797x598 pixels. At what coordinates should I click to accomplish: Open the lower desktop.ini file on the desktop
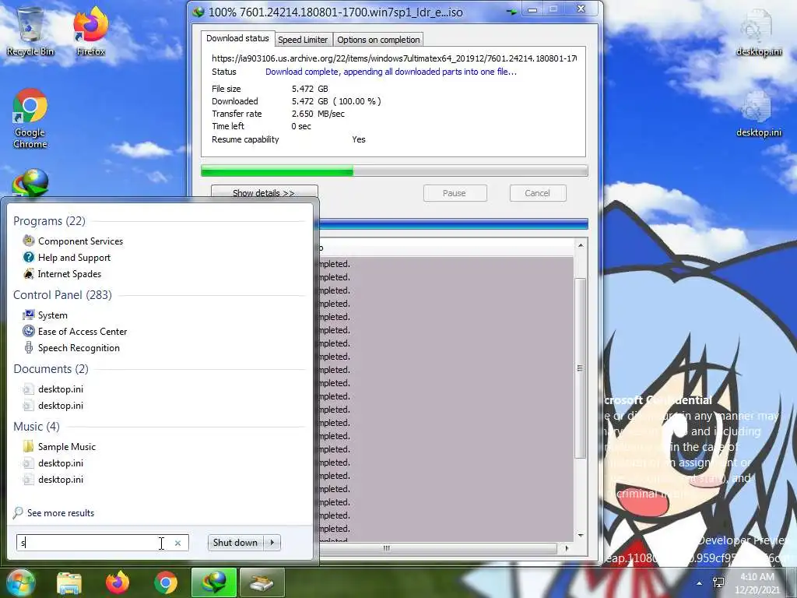758,114
